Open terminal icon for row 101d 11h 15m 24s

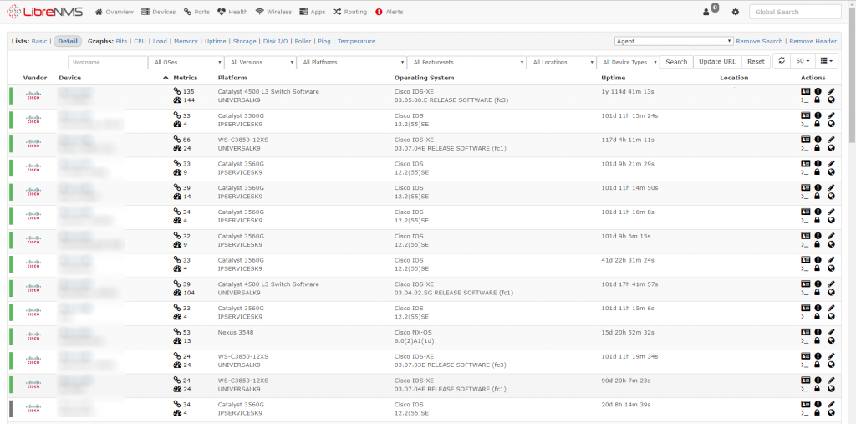pos(805,124)
